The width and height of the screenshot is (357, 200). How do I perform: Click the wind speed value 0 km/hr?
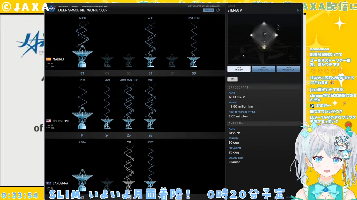234,162
